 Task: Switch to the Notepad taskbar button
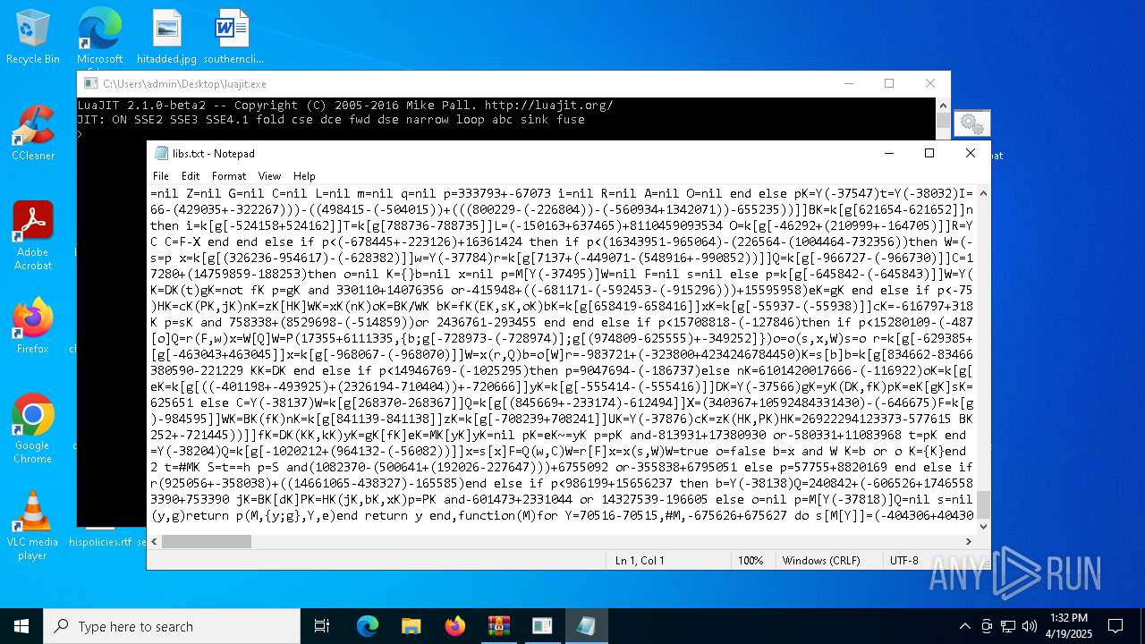pos(586,626)
